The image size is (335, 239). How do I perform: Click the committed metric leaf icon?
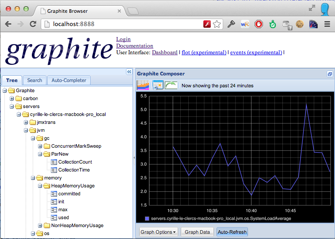(54, 194)
